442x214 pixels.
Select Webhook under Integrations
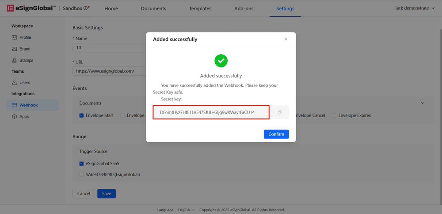pos(28,105)
